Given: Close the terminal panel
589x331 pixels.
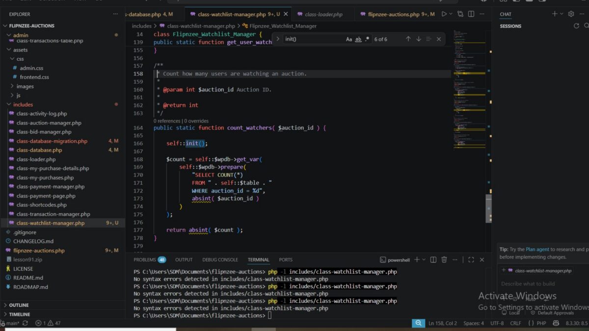Looking at the screenshot, I should (x=482, y=260).
